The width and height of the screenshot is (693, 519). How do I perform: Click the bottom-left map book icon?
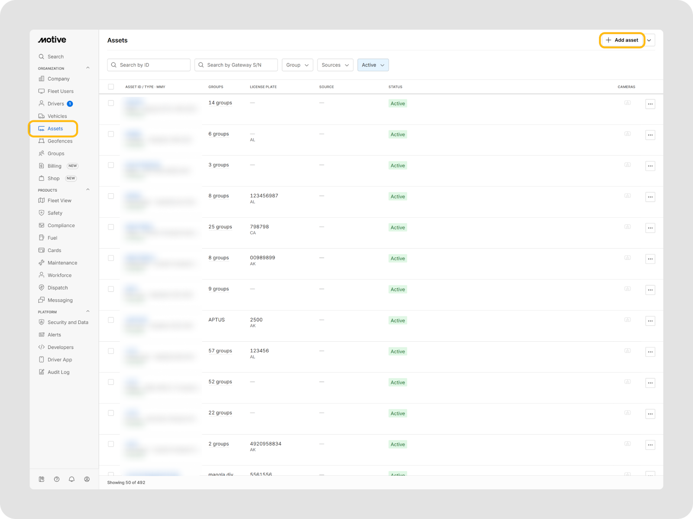click(42, 479)
